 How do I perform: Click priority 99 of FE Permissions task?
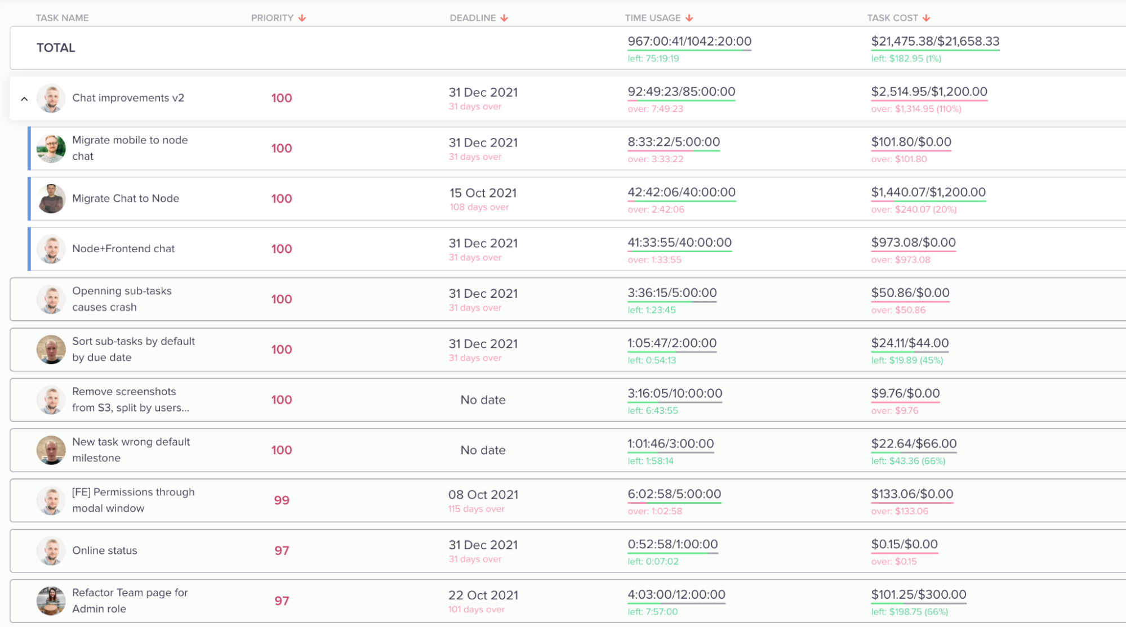pyautogui.click(x=282, y=500)
